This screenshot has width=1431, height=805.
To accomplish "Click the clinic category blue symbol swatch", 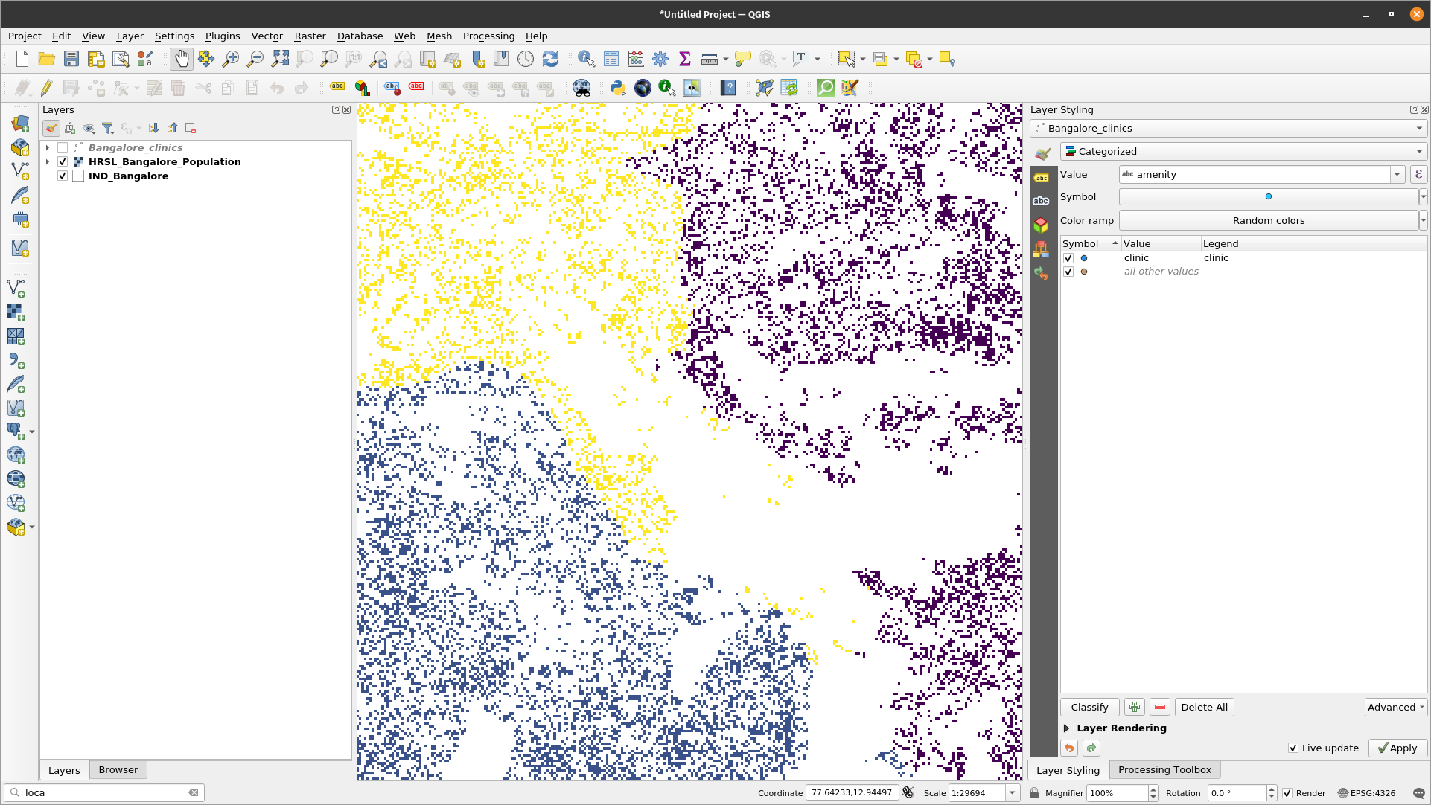I will pos(1084,258).
